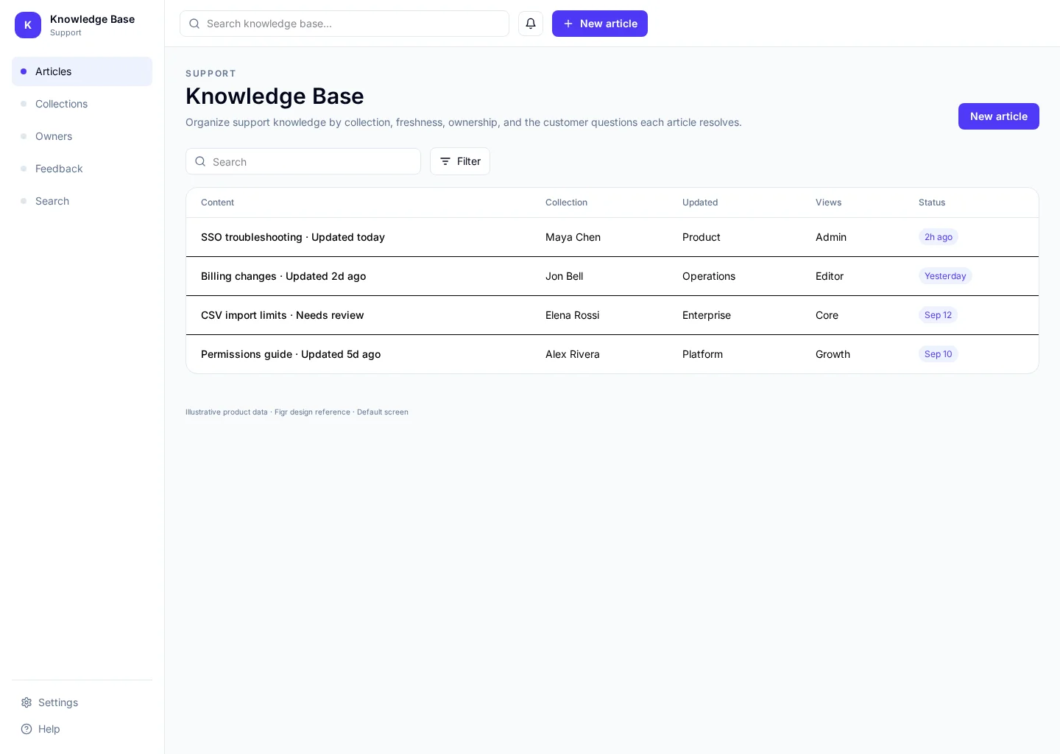Select Maya Chen cell
The height and width of the screenshot is (754, 1060).
tap(573, 237)
